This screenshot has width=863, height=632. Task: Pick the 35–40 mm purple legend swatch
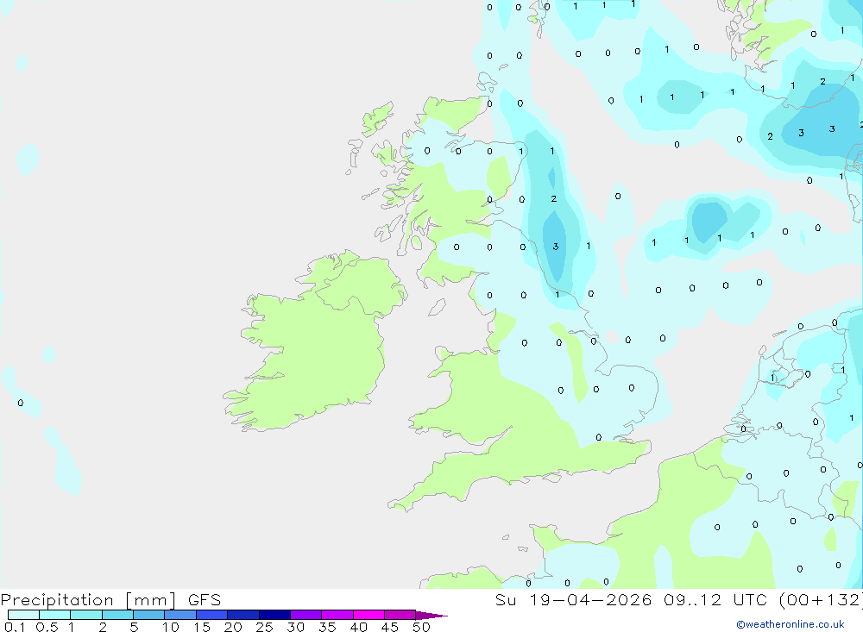337,615
